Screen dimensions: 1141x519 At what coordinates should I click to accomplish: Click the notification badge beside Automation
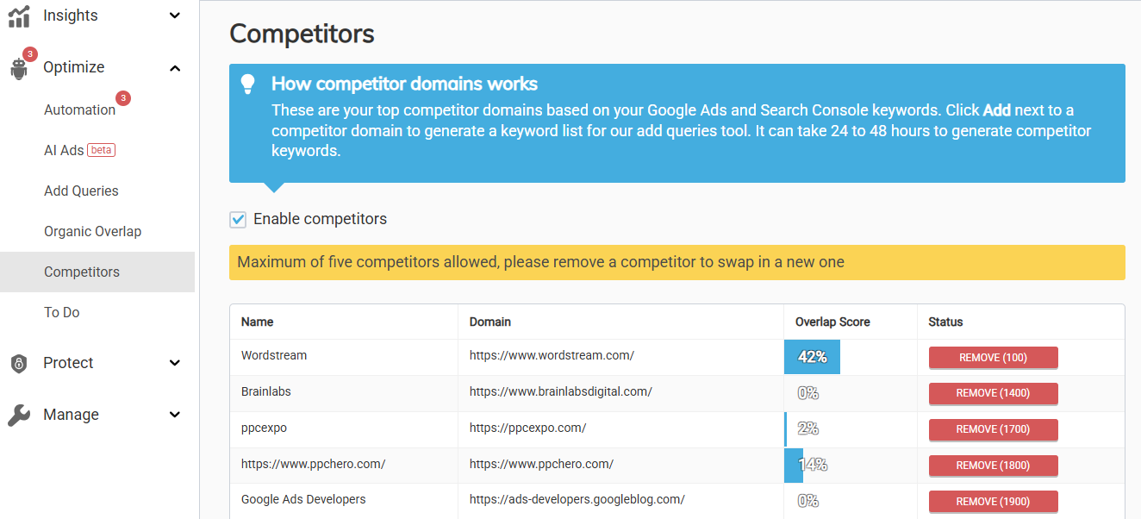pos(123,98)
